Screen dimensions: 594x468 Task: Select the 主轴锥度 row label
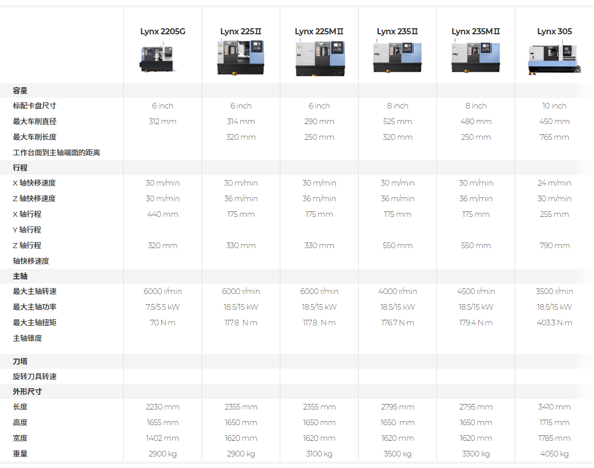point(27,338)
